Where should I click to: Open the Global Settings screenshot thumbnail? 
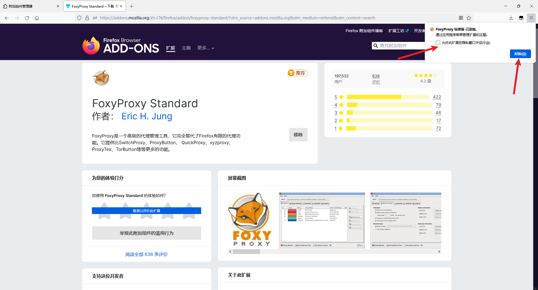(406, 220)
